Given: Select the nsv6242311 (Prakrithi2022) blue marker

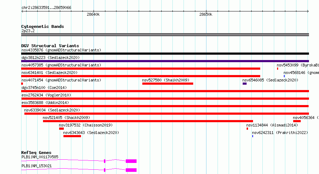Looking at the screenshot, I should 253,136.
